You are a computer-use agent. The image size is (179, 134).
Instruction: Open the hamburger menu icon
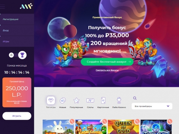click(x=2, y=7)
